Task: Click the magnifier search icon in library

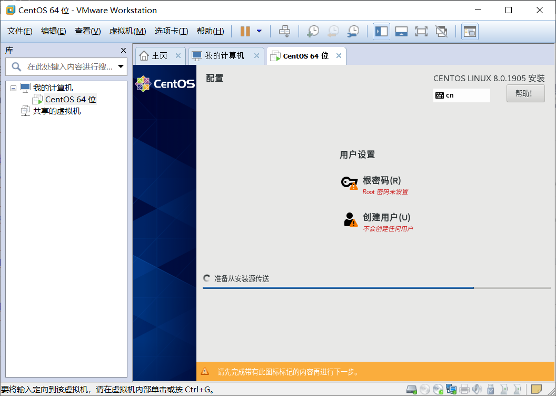Action: (16, 66)
